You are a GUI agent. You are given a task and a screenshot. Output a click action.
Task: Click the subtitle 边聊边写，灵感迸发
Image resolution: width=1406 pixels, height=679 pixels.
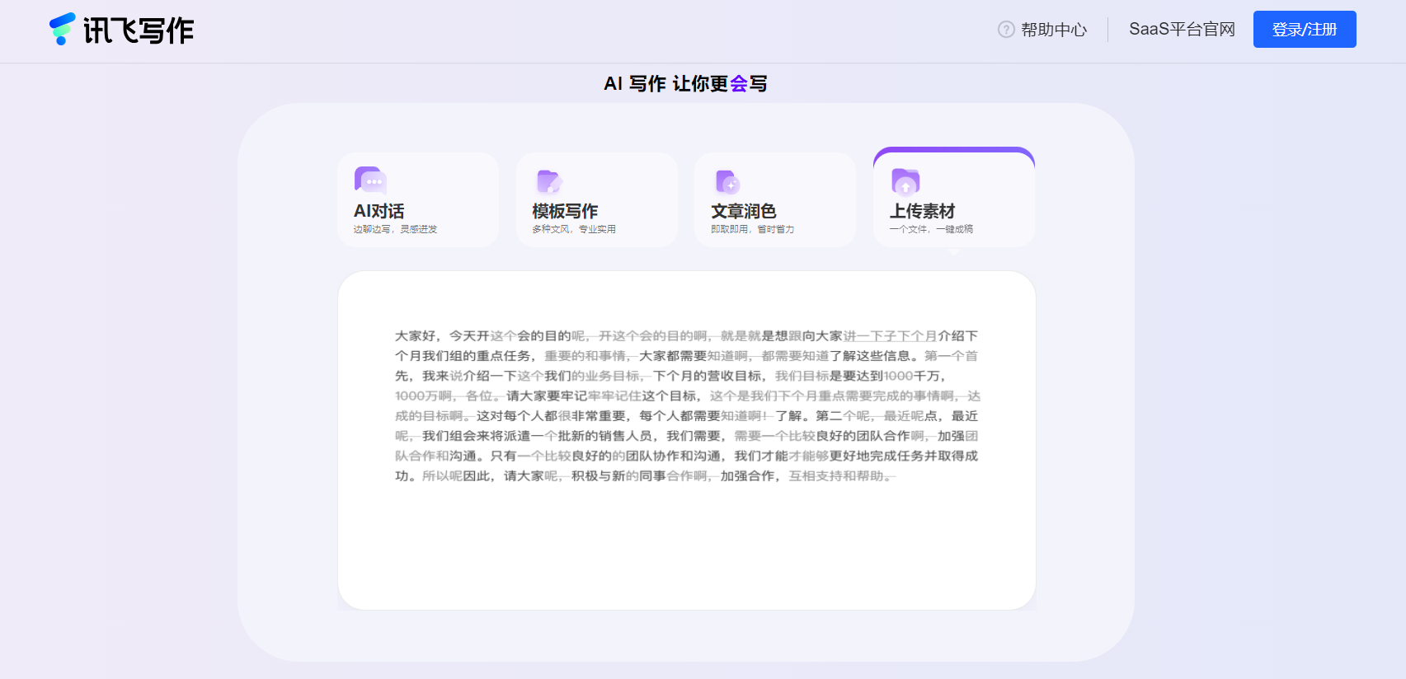coord(395,229)
